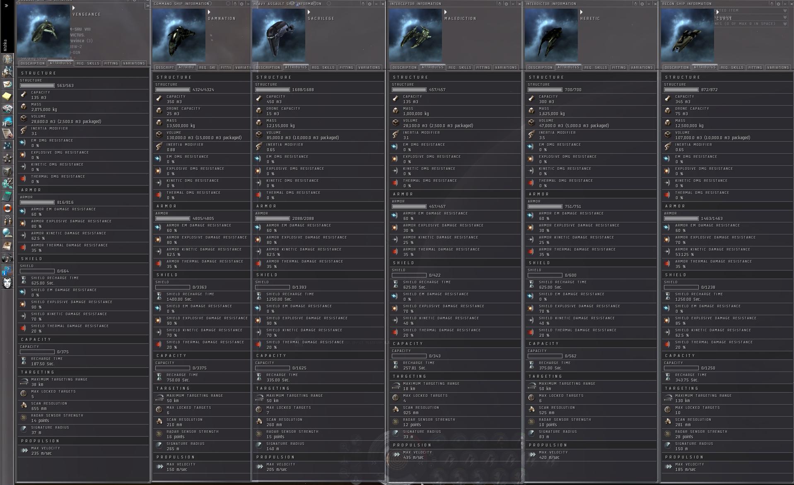This screenshot has height=485, width=794.
Task: Open Req. Skills tab in Heretic window
Action: pos(596,68)
